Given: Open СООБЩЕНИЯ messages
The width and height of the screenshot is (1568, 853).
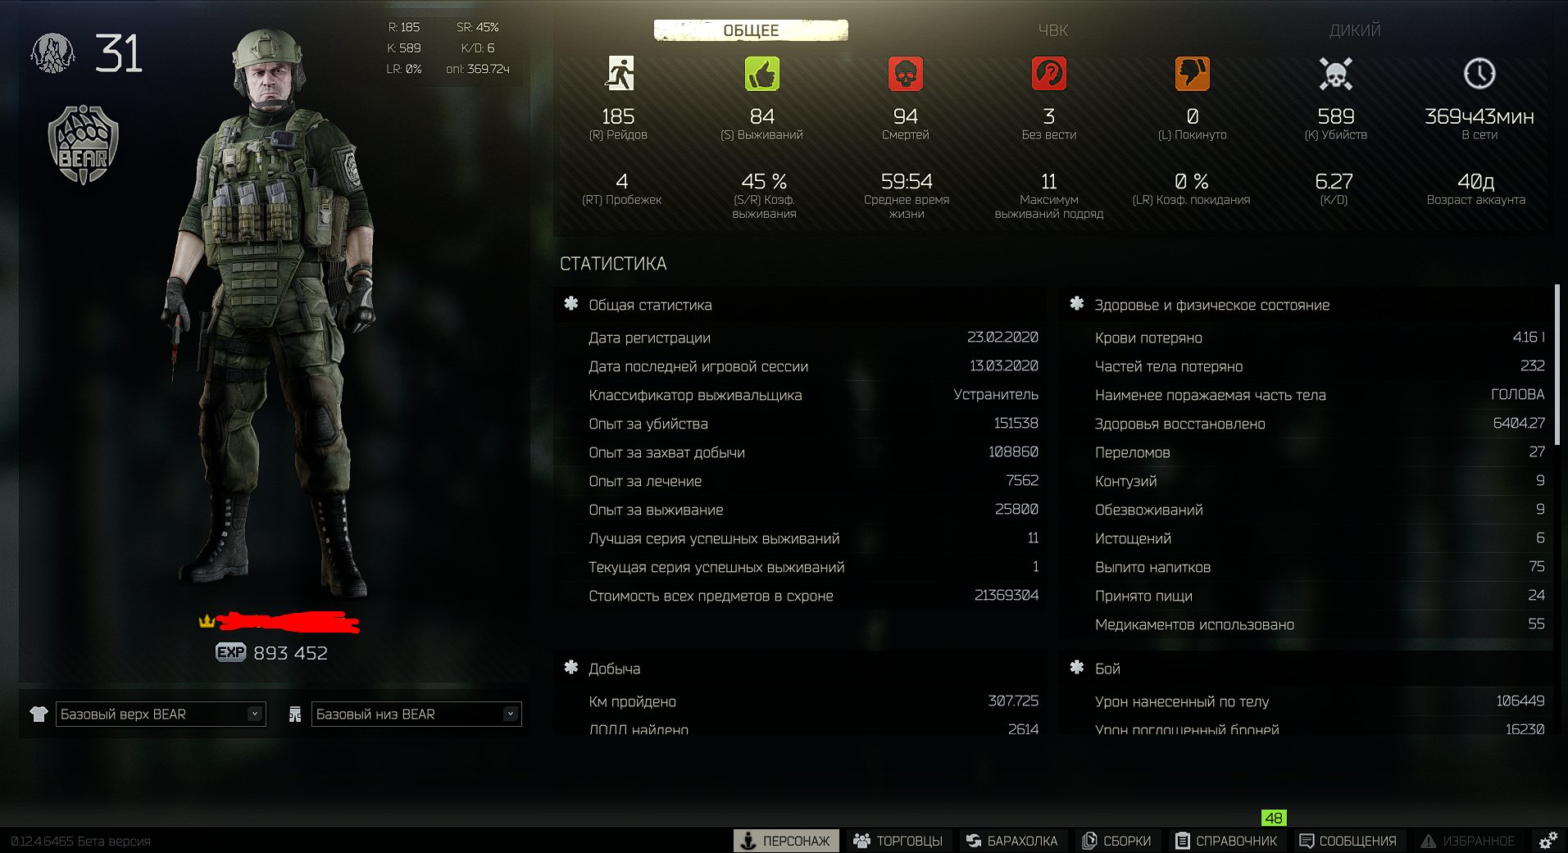Looking at the screenshot, I should [1348, 841].
